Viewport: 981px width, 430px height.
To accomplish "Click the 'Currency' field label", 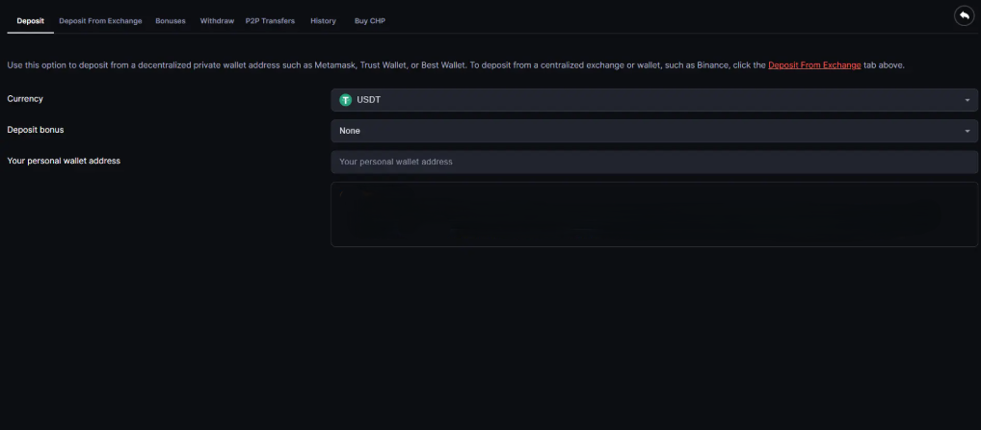I will pos(25,99).
